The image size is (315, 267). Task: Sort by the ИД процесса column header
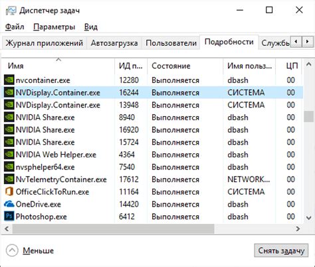point(131,66)
